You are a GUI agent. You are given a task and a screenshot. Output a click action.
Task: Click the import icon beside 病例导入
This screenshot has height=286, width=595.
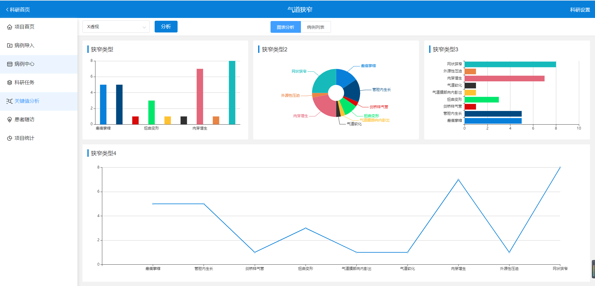10,46
